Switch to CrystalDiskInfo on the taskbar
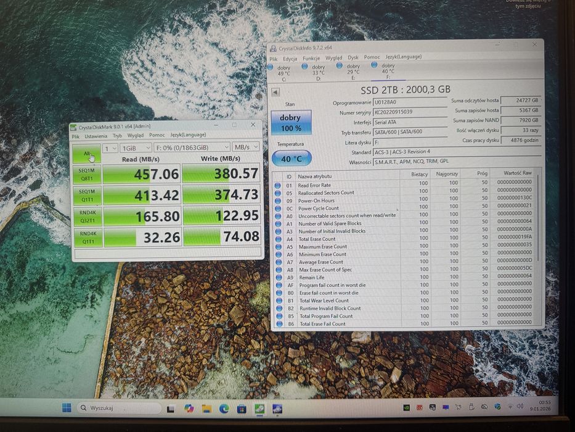The image size is (575, 432). pyautogui.click(x=277, y=409)
